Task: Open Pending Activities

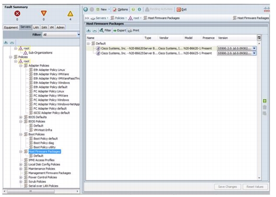Action: (x=159, y=9)
